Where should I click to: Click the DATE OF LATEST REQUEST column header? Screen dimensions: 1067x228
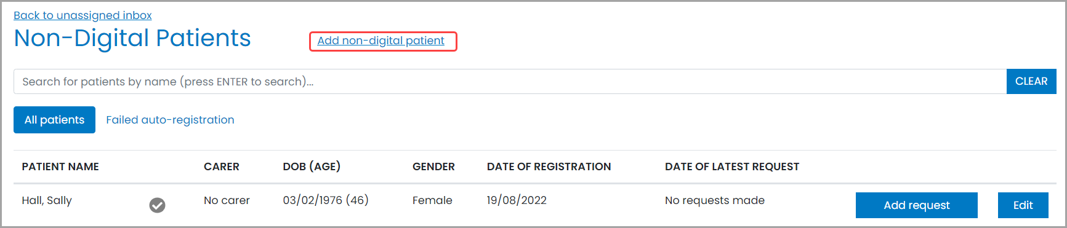tap(732, 167)
